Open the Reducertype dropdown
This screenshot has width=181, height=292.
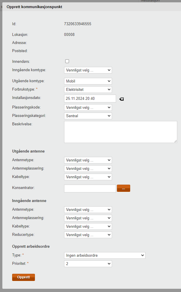[x=88, y=235]
